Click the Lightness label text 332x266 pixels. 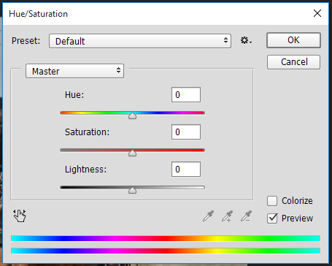coord(85,170)
